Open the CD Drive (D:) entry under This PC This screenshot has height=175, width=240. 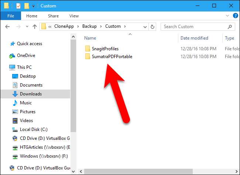coord(45,138)
